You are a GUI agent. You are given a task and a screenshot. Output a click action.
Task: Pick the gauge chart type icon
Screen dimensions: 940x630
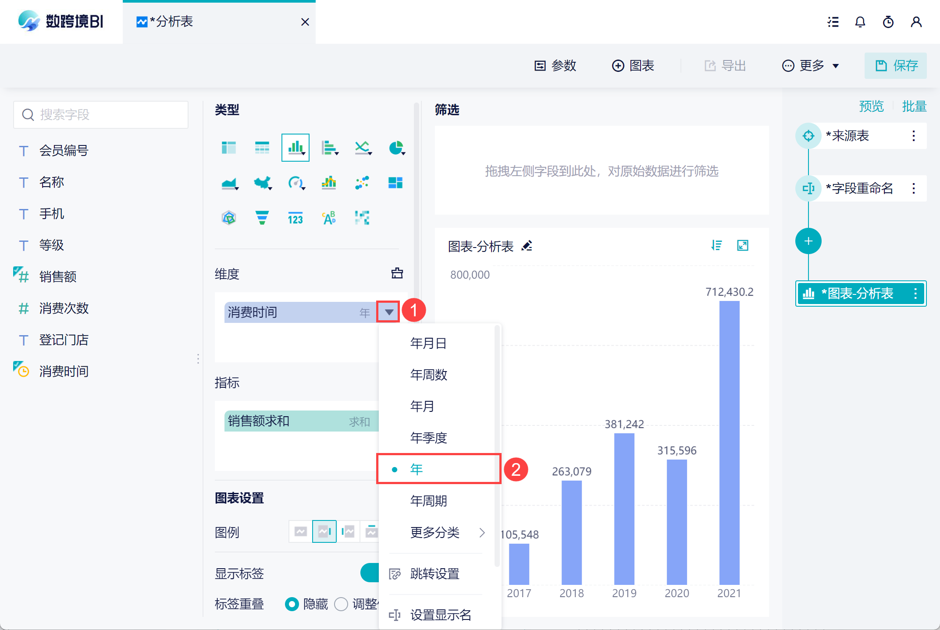(x=296, y=183)
